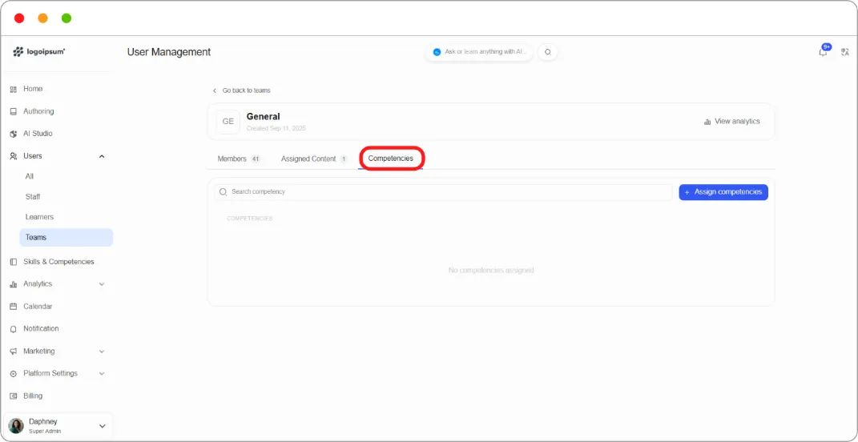This screenshot has width=858, height=442.
Task: Click the Calendar icon
Action: click(14, 307)
